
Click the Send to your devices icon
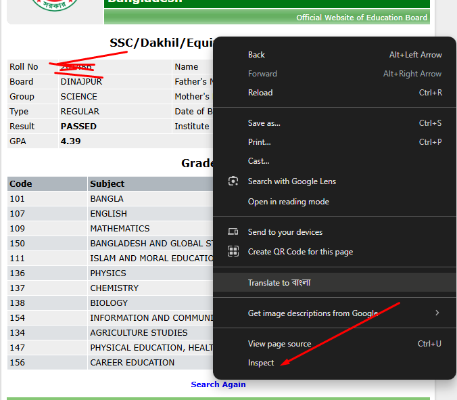click(233, 232)
